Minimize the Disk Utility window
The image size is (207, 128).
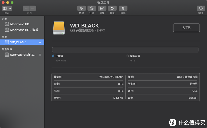[8, 2]
